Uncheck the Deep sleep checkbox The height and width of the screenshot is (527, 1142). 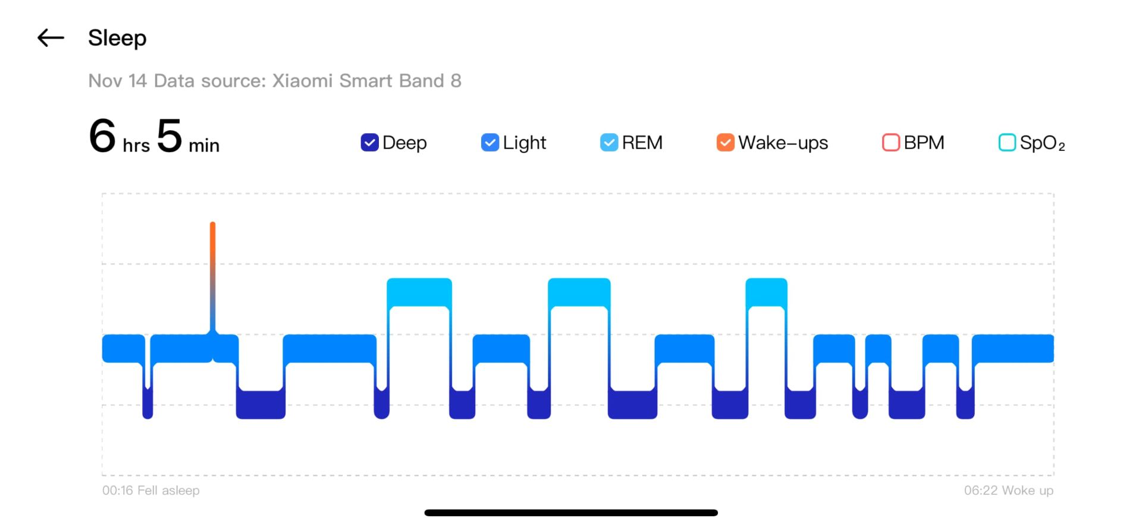369,143
